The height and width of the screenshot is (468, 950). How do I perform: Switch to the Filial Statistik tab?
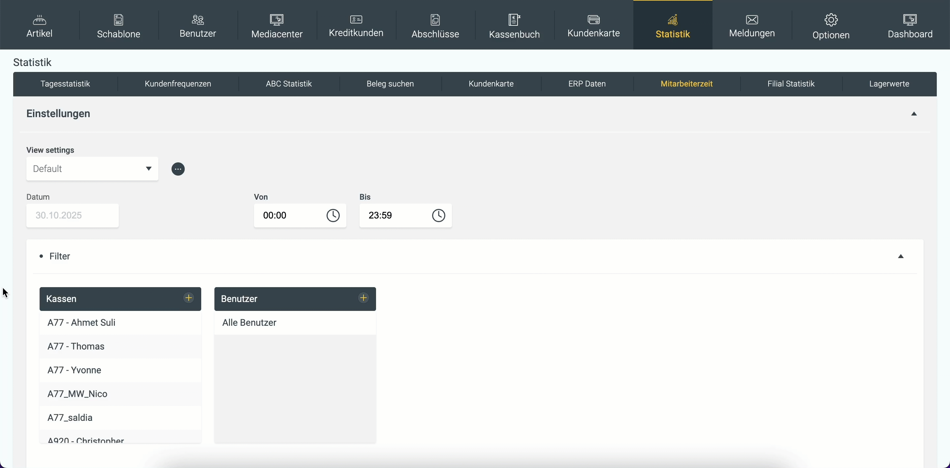(x=791, y=84)
